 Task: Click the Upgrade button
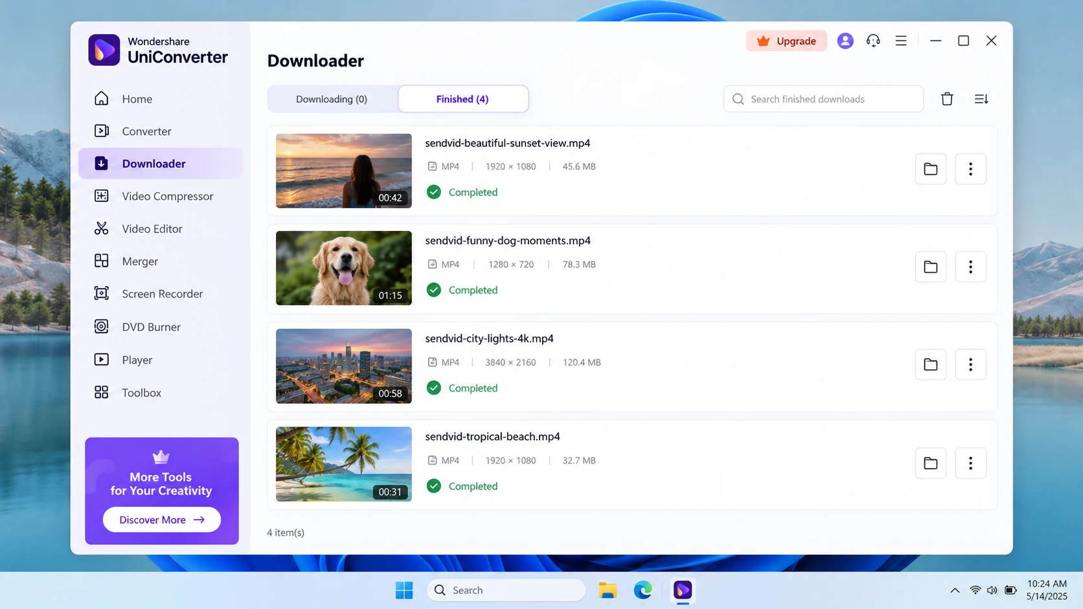point(786,41)
